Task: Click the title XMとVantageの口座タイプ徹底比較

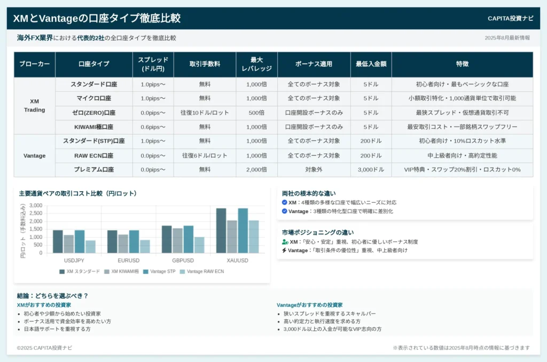Action: 97,18
